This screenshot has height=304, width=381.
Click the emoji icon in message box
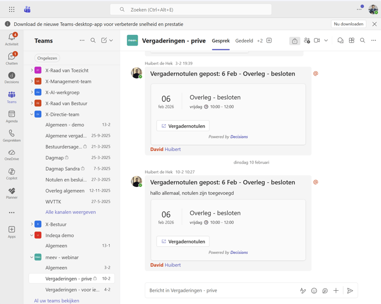pos(314,291)
